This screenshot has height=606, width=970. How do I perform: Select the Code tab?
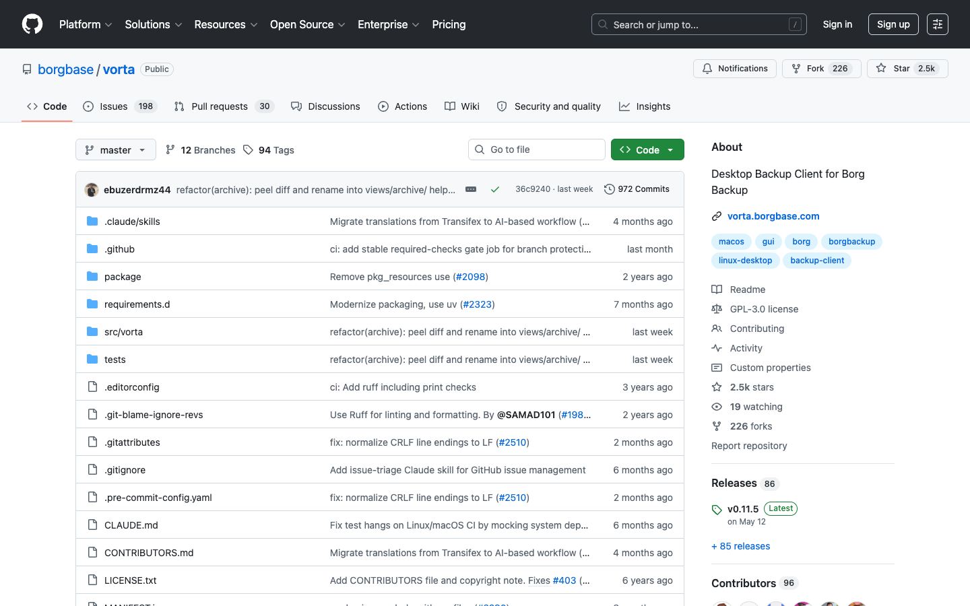pyautogui.click(x=47, y=106)
